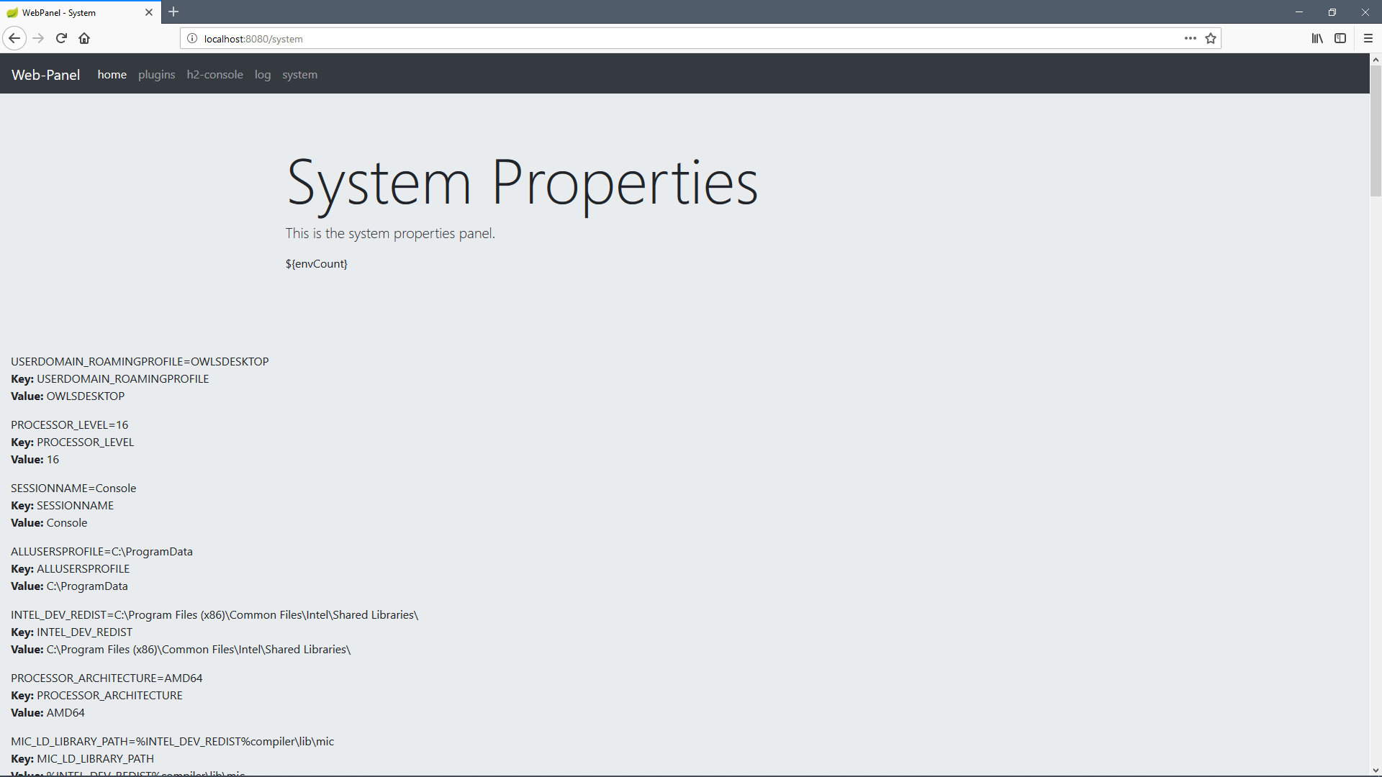1382x777 pixels.
Task: Click the forward navigation arrow
Action: point(39,38)
